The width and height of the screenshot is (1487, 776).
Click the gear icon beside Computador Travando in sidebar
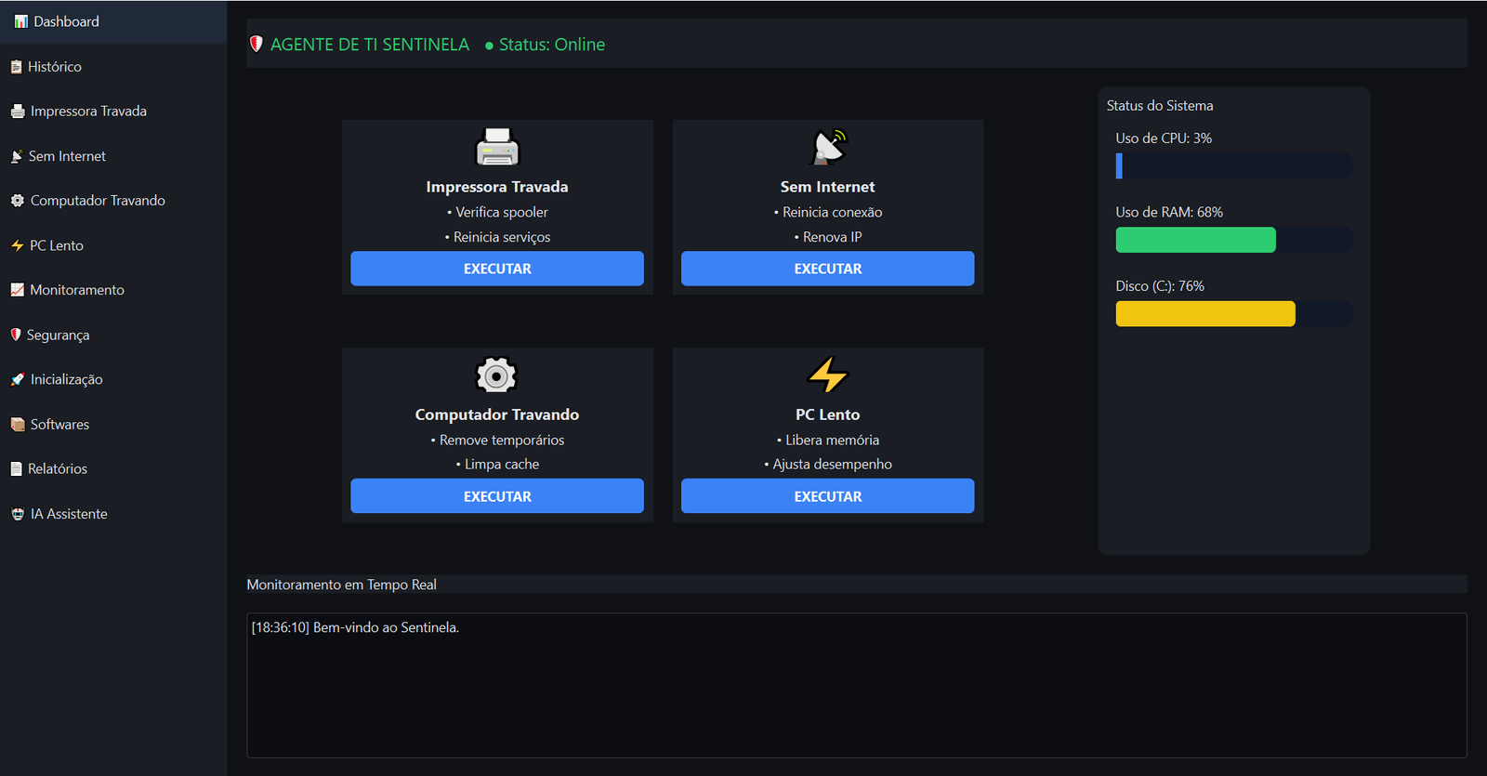18,201
